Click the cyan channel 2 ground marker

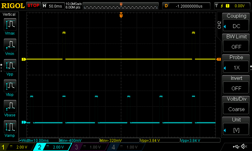click(x=24, y=122)
